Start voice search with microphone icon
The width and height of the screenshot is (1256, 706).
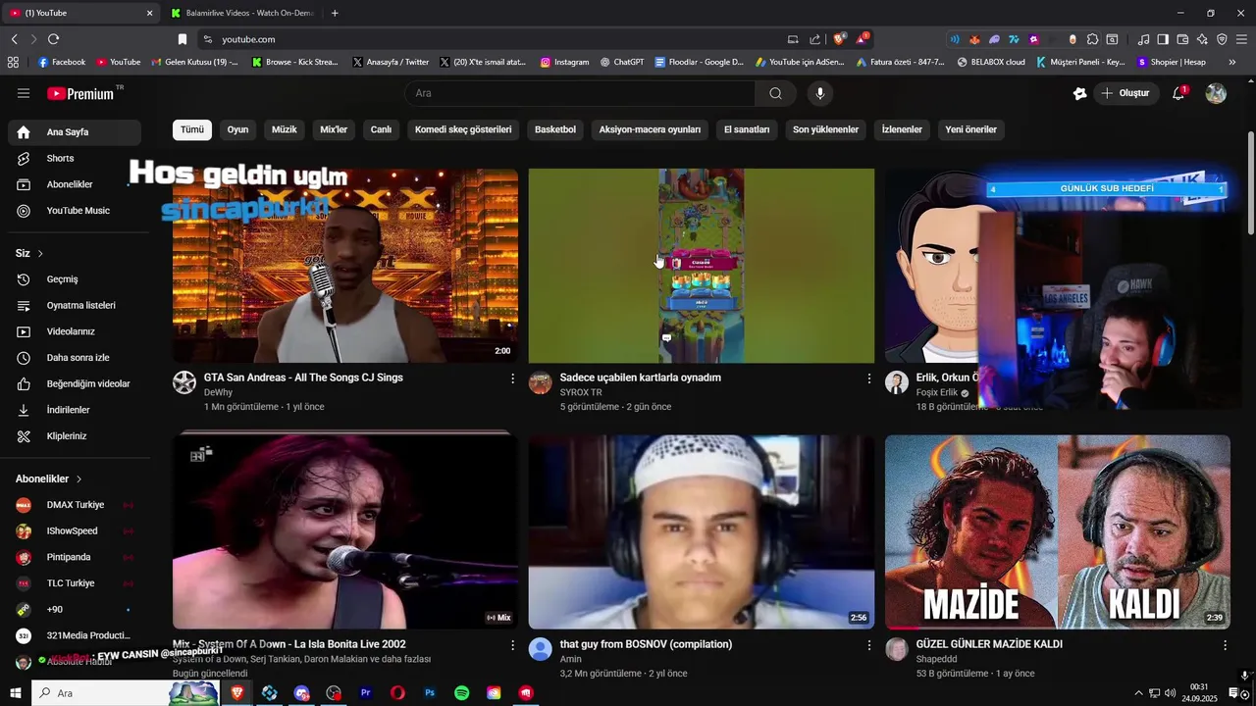820,93
